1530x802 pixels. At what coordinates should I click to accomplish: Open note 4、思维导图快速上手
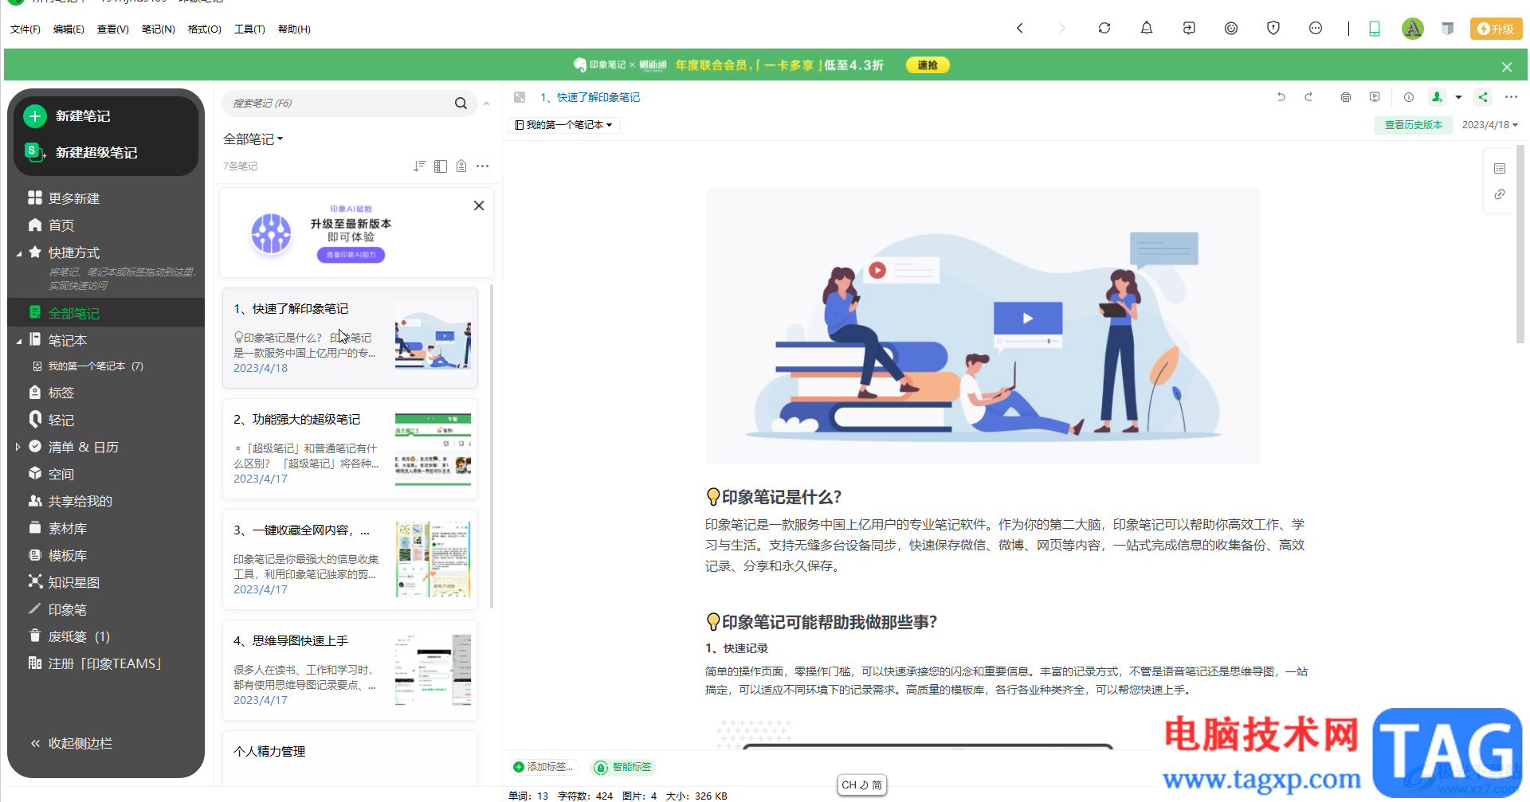(350, 671)
